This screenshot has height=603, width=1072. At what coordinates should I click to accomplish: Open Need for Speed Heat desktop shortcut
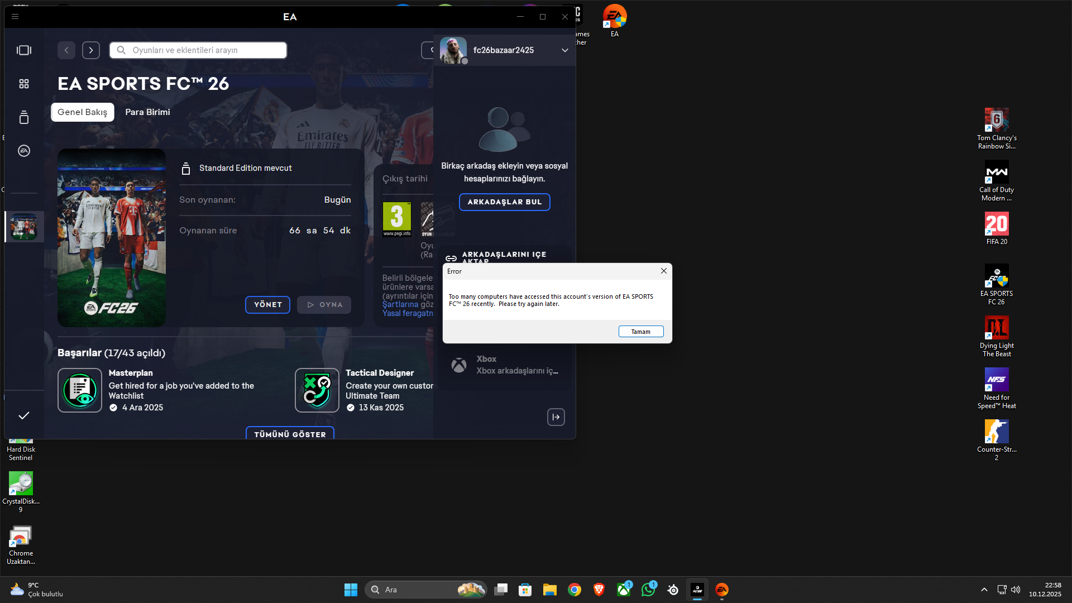point(997,389)
